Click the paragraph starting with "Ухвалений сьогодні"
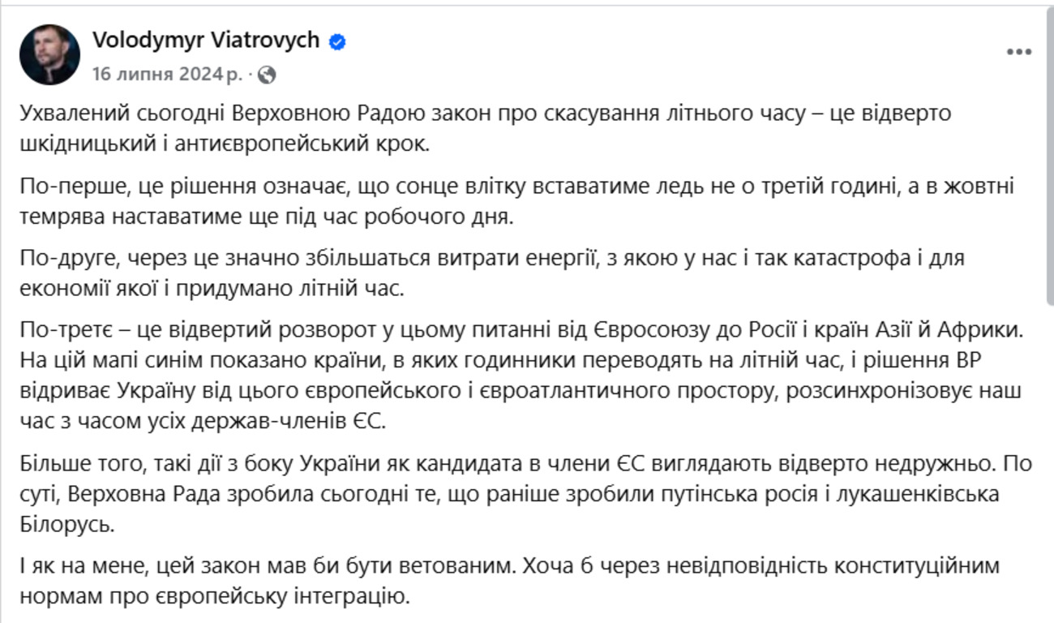Screen dimensions: 1054x623 485,127
